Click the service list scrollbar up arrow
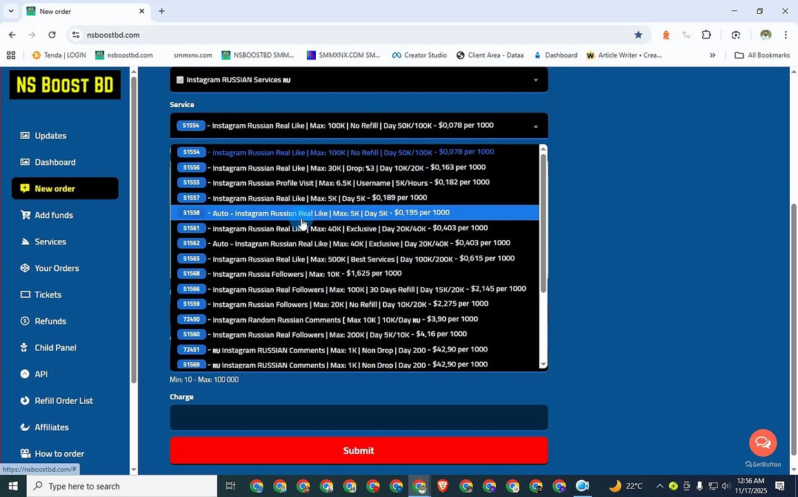This screenshot has width=798, height=497. (543, 148)
